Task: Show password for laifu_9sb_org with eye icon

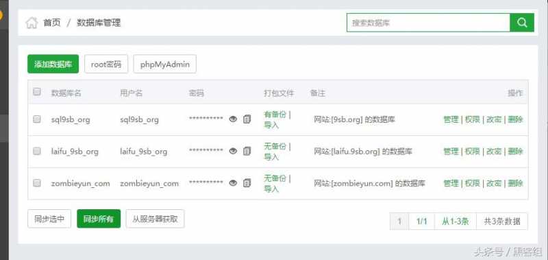Action: (x=233, y=151)
